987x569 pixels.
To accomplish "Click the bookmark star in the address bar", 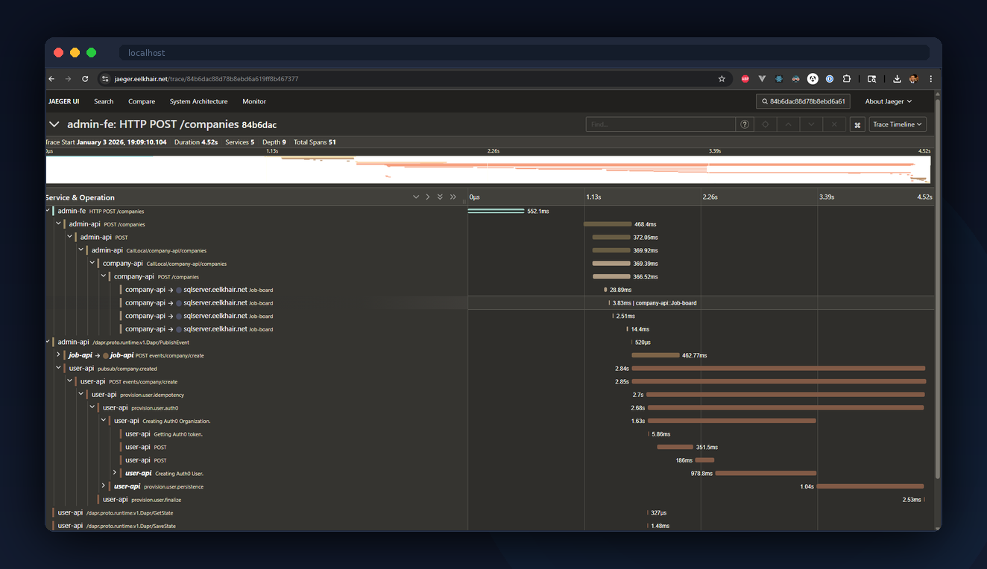I will [721, 78].
